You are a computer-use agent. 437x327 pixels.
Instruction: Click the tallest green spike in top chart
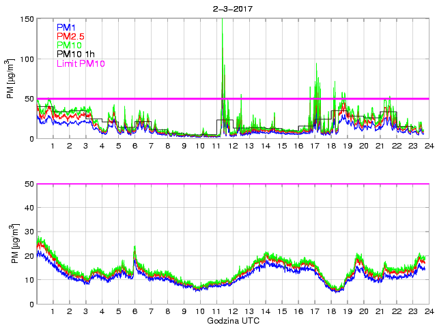tap(223, 35)
